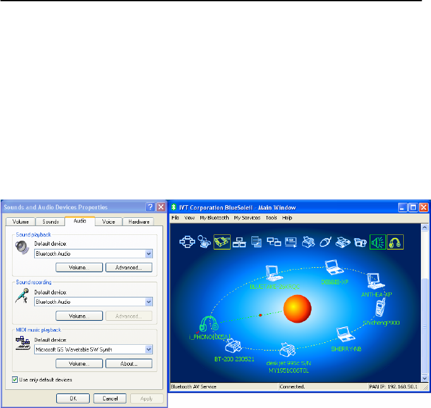Screen dimensions: 431x408
Task: Select the AV speaker service icon
Action: [378, 242]
